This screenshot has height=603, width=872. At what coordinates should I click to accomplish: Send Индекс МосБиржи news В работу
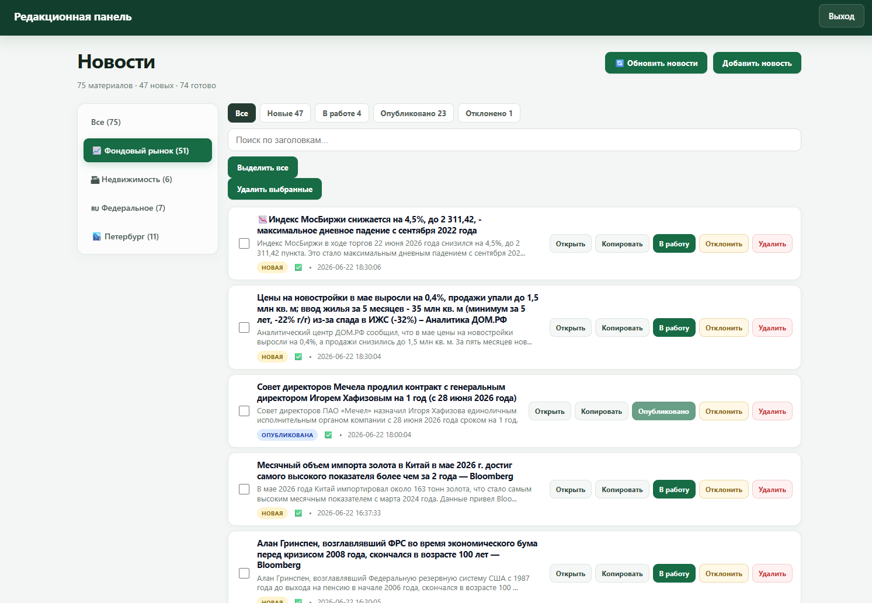coord(674,244)
